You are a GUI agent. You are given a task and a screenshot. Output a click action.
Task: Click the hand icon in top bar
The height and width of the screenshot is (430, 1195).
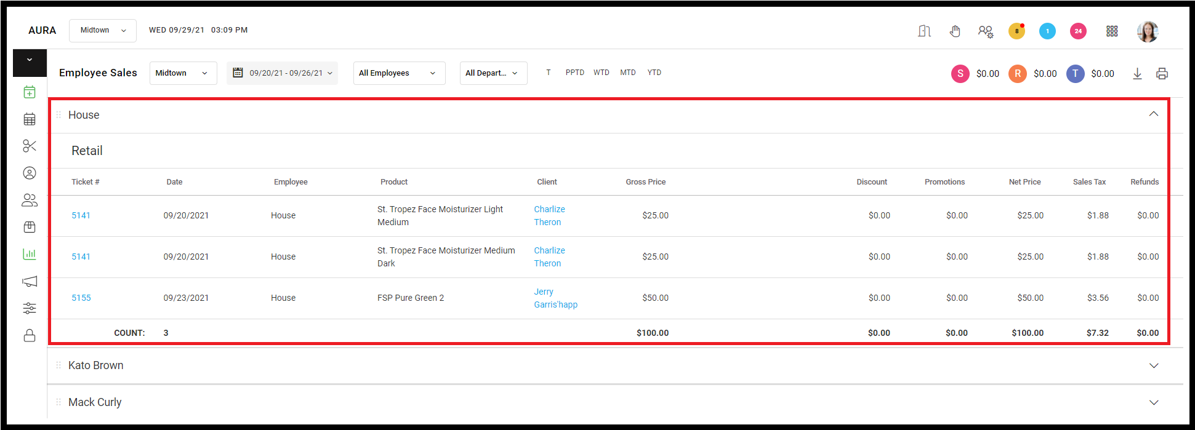955,31
